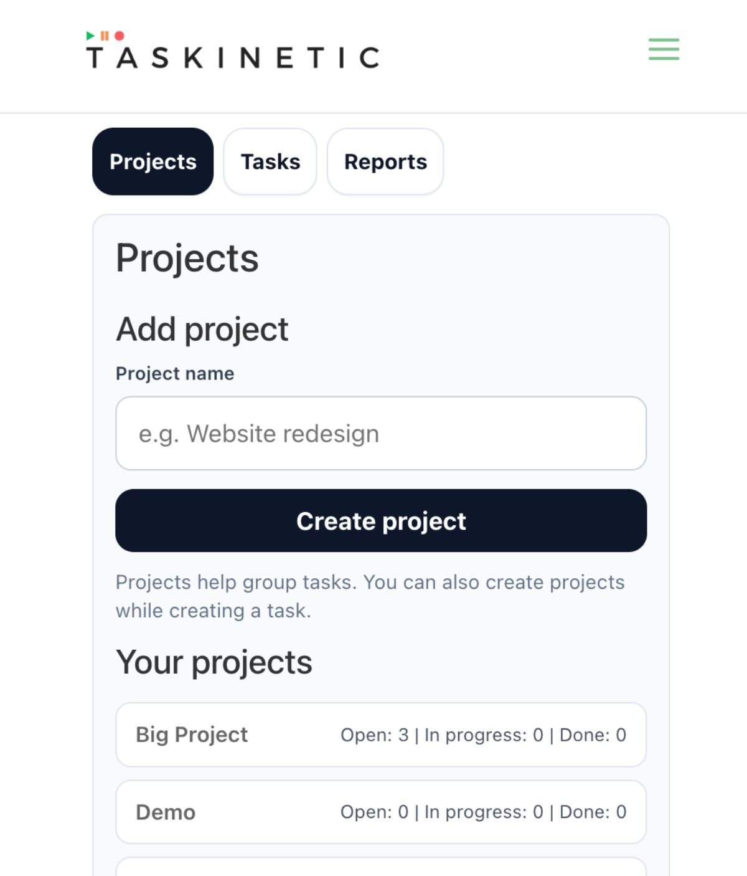
Task: Click the Taskinetic wordmark logo
Action: (x=233, y=57)
